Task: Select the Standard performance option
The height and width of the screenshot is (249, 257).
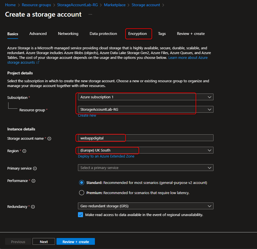Action: [x=82, y=183]
